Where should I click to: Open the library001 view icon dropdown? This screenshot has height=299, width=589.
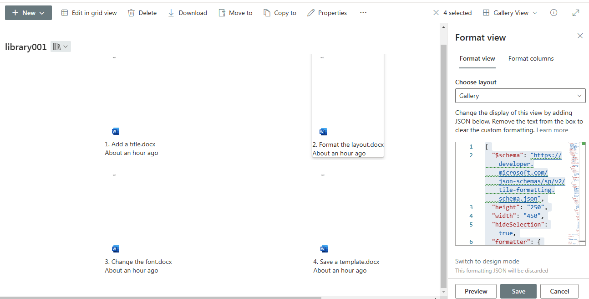[x=61, y=46]
